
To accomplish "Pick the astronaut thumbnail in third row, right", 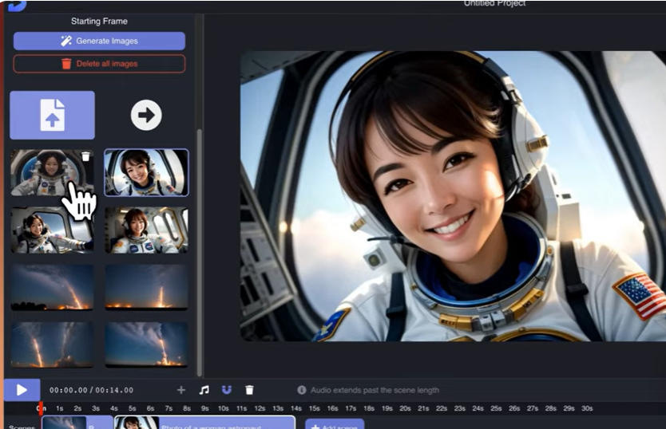I will [146, 230].
